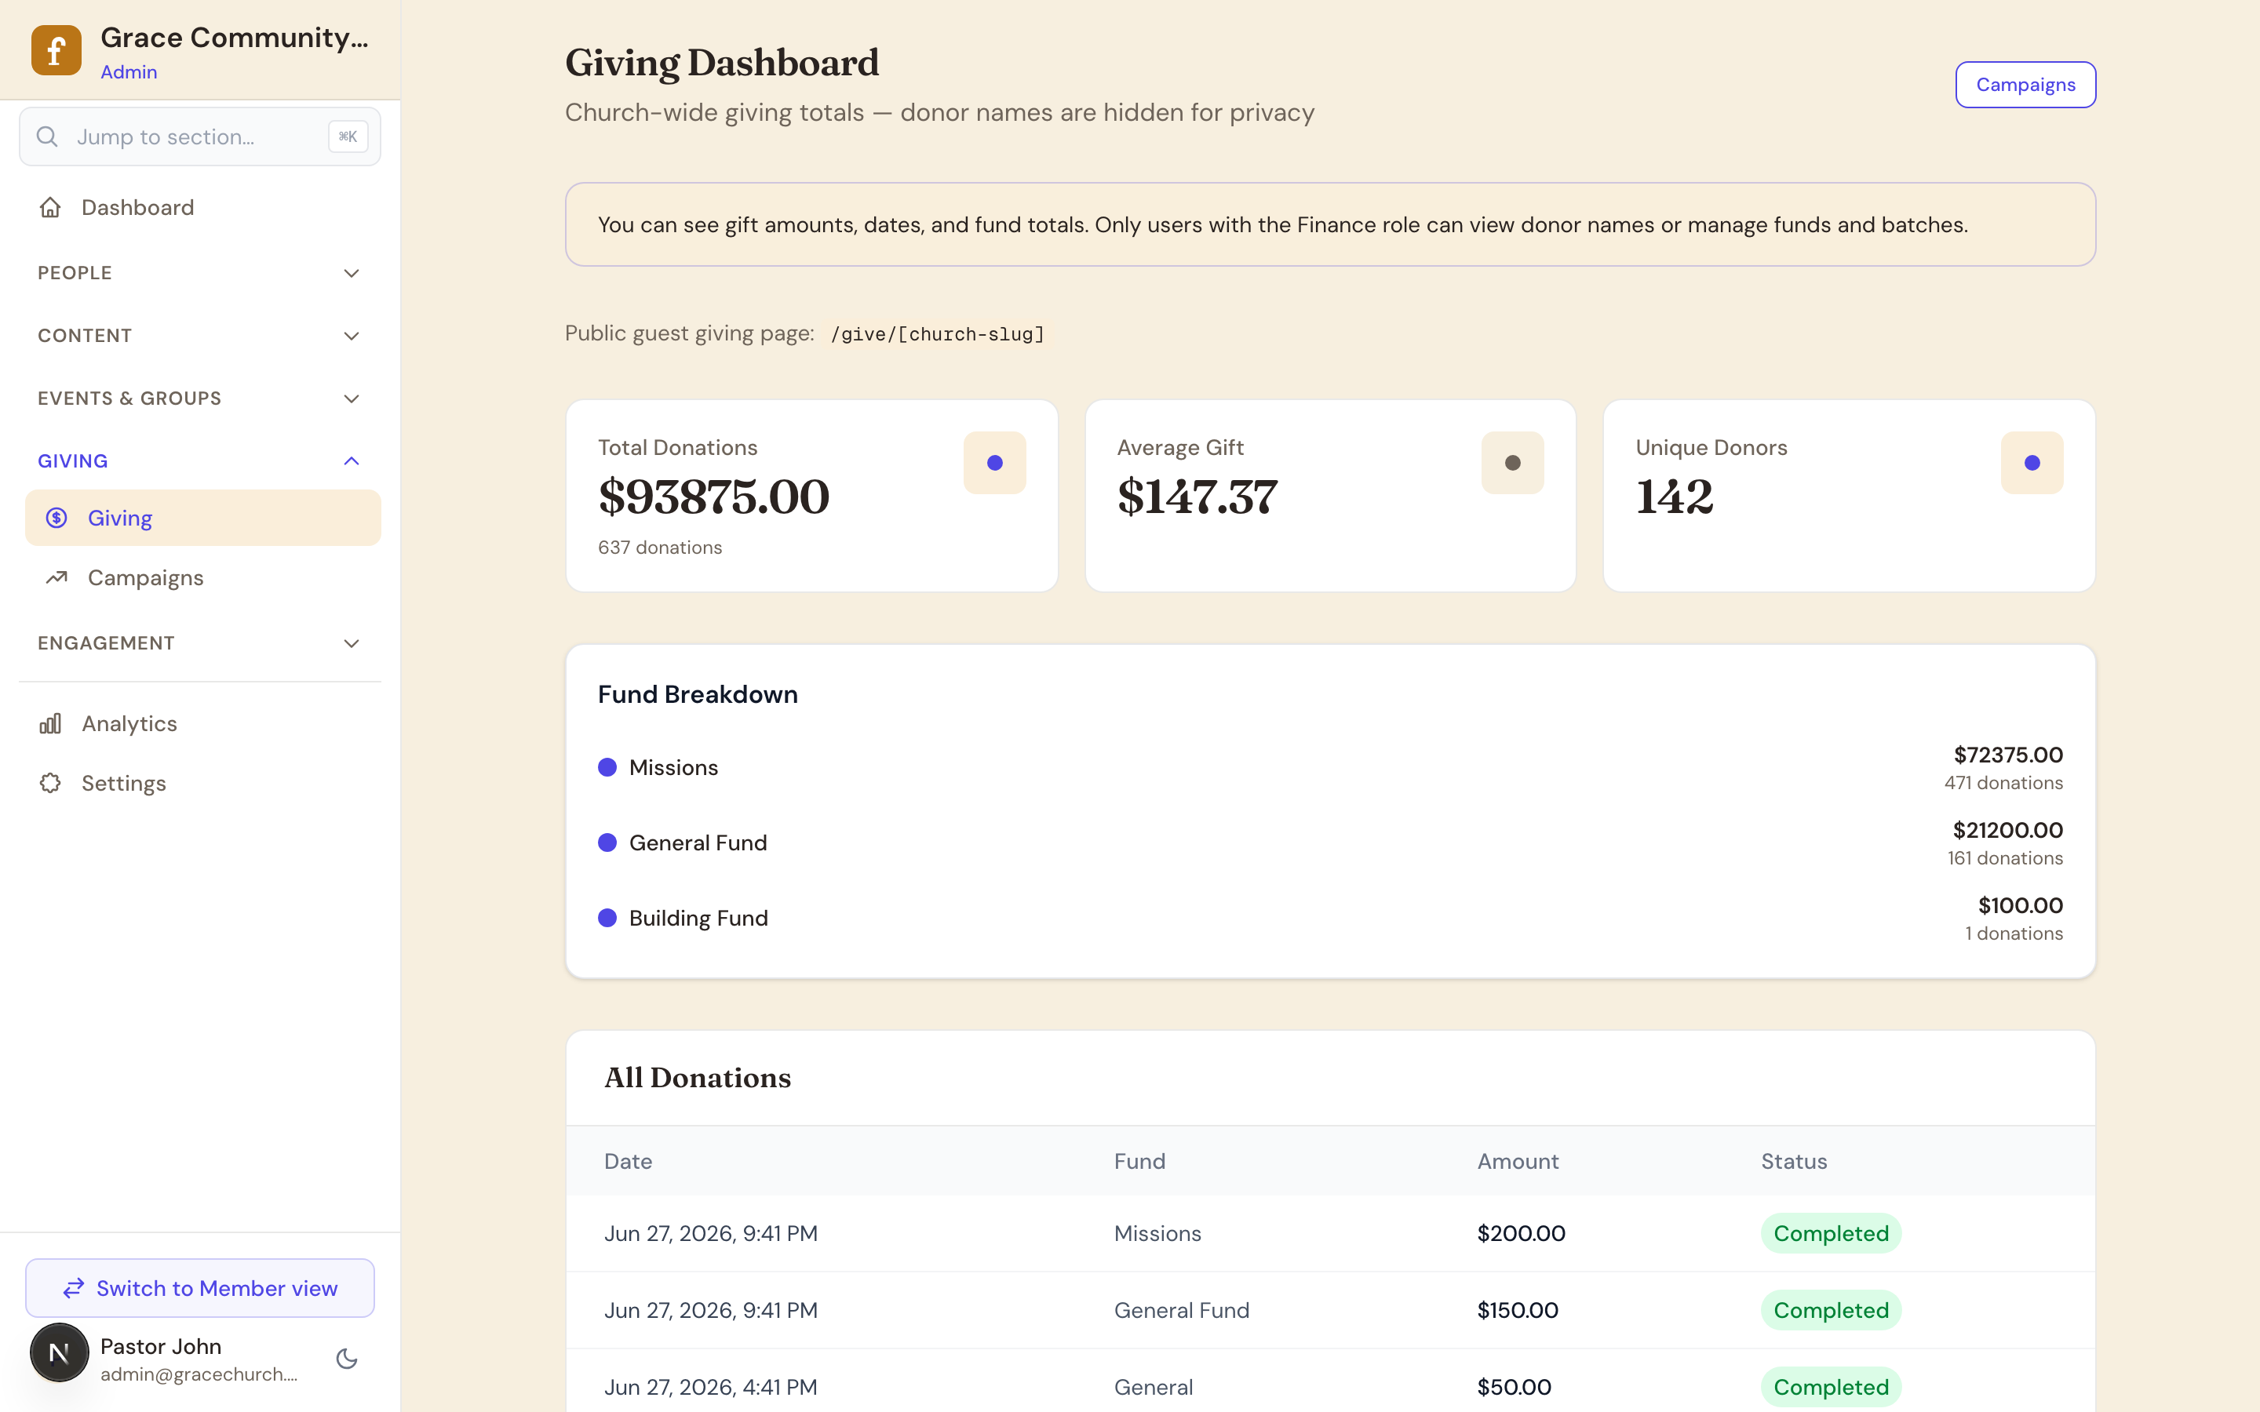This screenshot has height=1412, width=2260.
Task: Open Dashboard from the sidebar
Action: click(200, 207)
